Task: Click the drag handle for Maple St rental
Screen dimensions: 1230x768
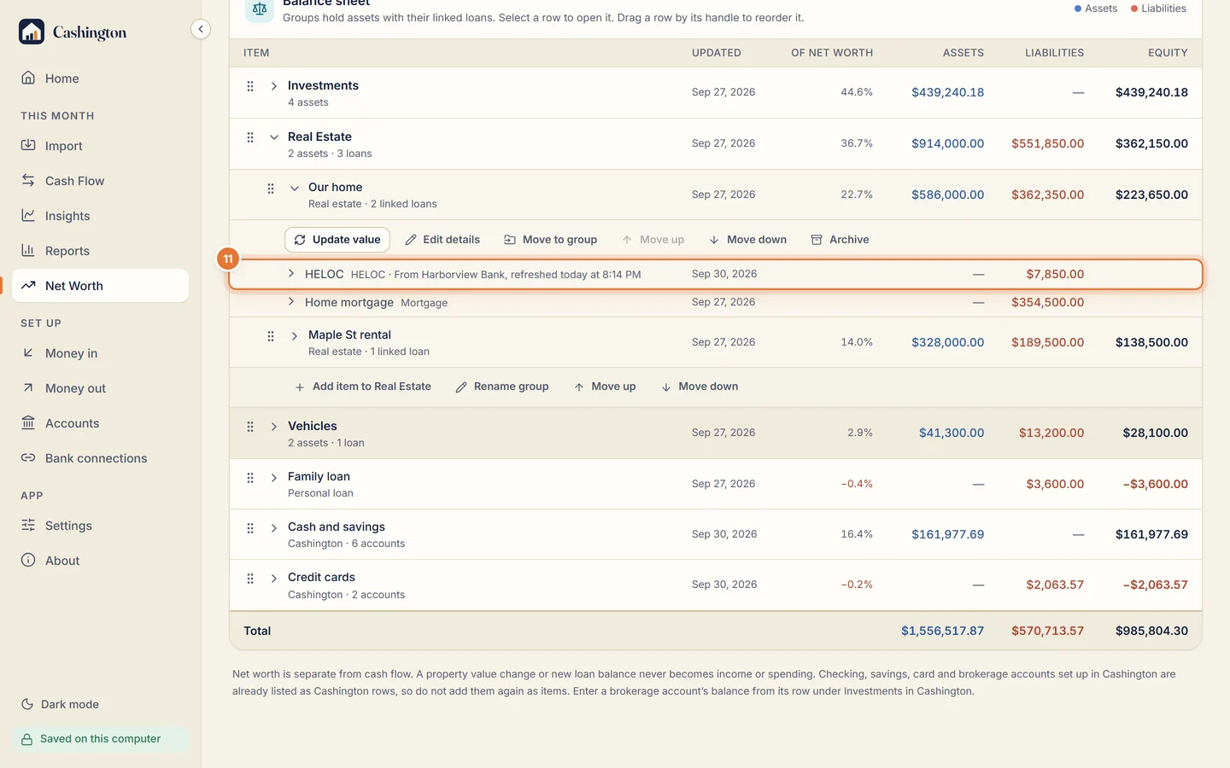Action: click(271, 336)
